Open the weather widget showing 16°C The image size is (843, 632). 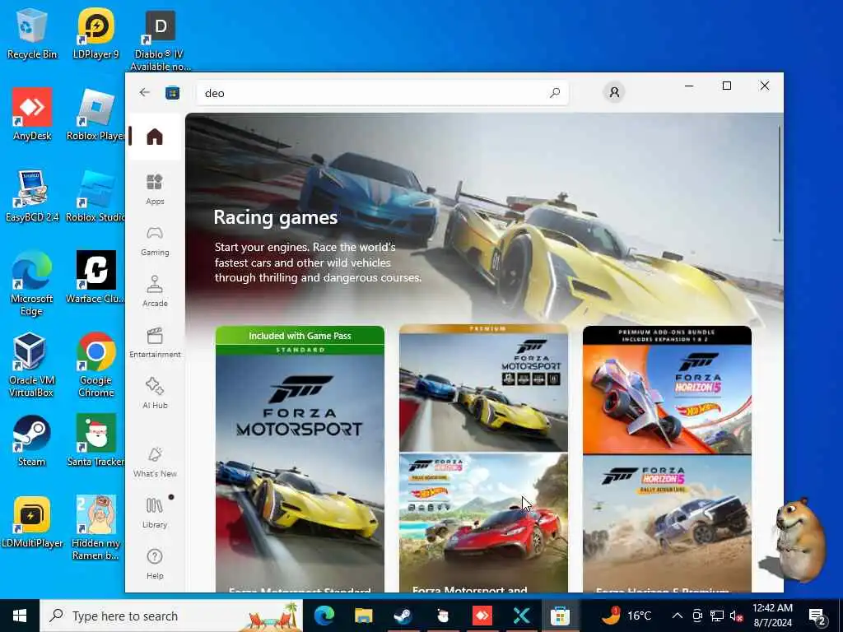(626, 616)
